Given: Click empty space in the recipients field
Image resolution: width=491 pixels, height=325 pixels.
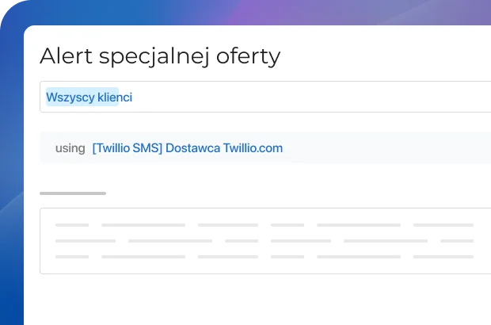Looking at the screenshot, I should pos(317,97).
